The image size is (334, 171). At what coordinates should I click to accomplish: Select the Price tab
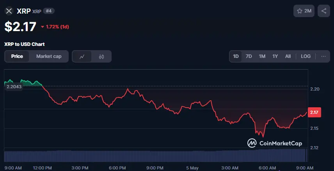click(17, 56)
